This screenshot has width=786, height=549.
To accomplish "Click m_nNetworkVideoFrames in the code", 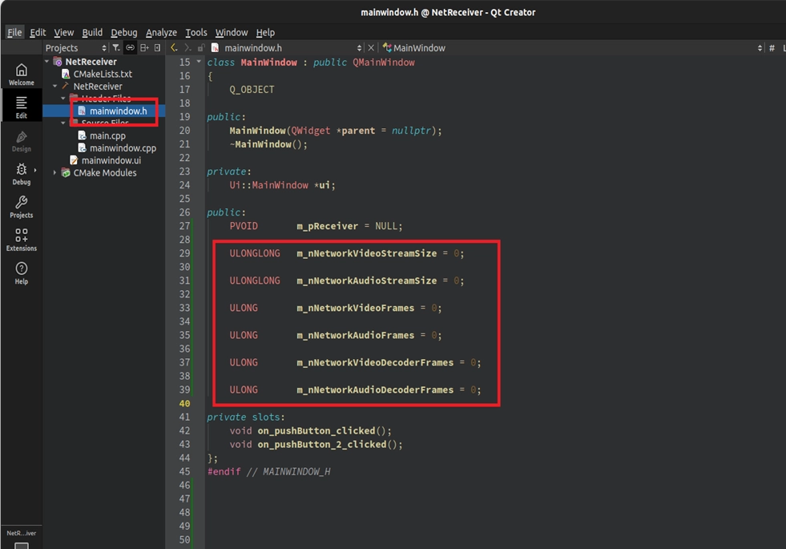I will (356, 308).
